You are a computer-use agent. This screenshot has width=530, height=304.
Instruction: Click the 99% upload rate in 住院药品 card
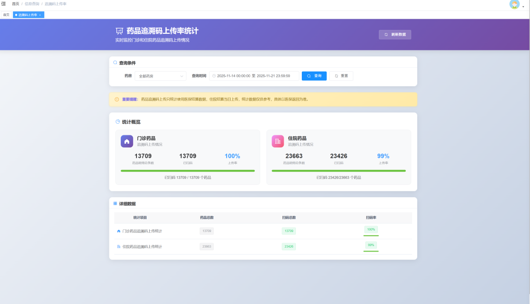point(383,156)
